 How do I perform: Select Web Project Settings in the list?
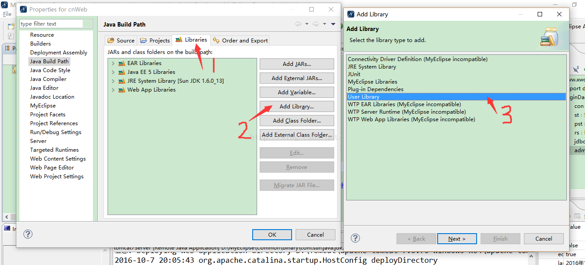point(57,177)
